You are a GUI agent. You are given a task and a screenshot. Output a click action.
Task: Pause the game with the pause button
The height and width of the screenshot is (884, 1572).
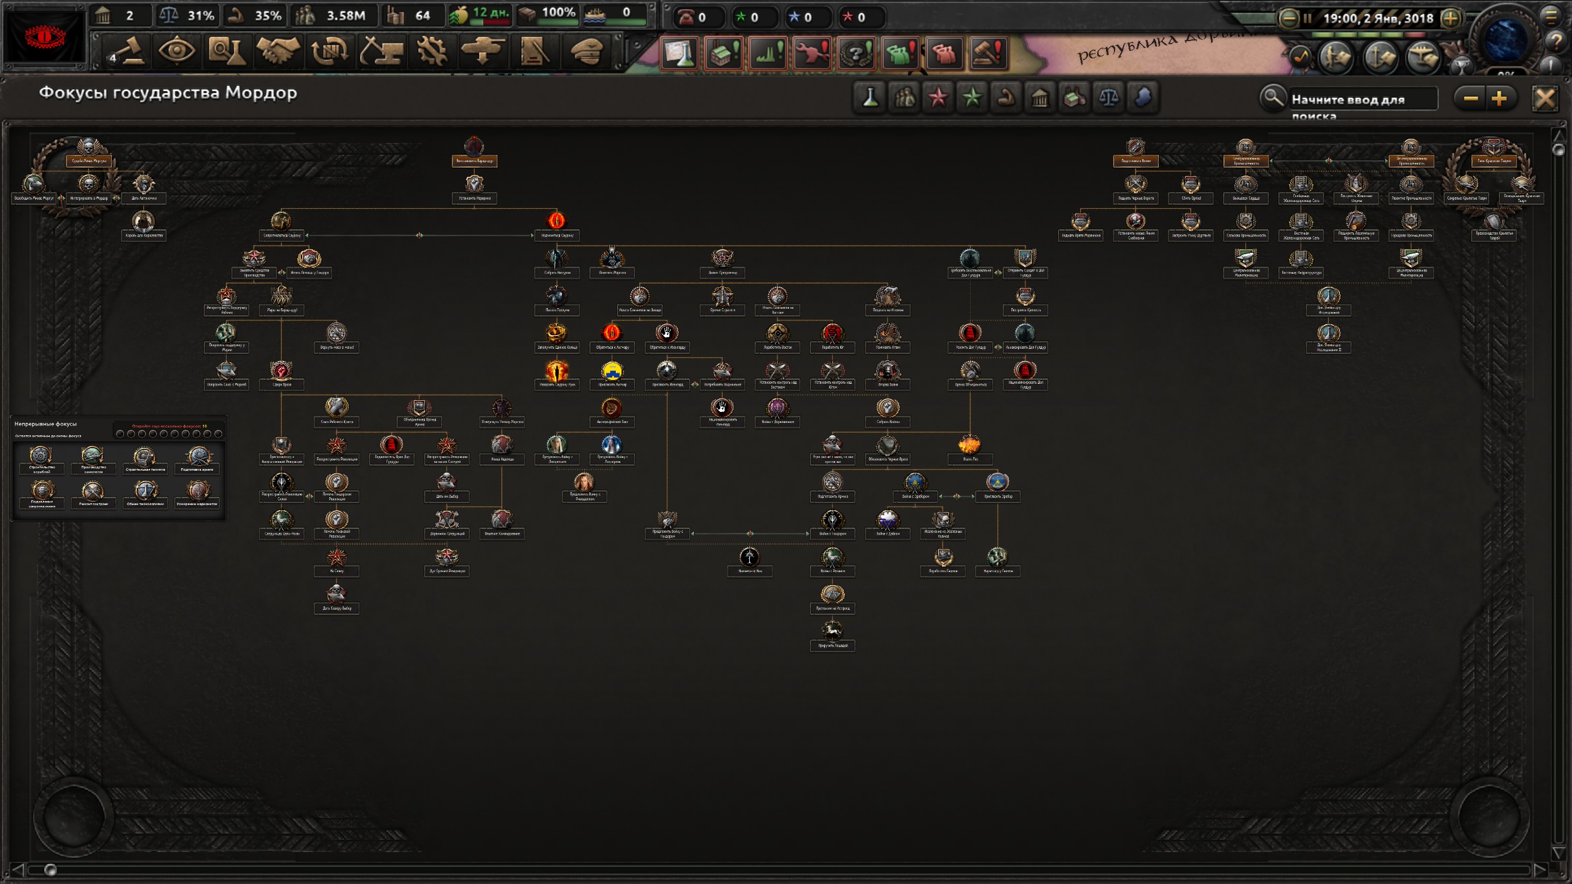1307,18
